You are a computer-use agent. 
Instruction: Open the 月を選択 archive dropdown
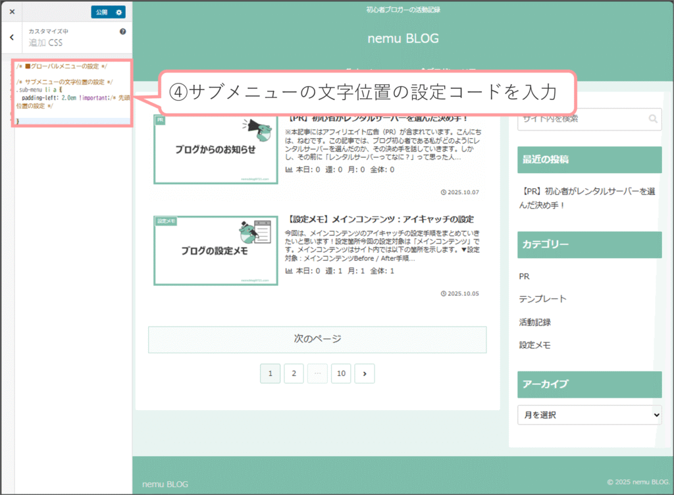pos(589,415)
